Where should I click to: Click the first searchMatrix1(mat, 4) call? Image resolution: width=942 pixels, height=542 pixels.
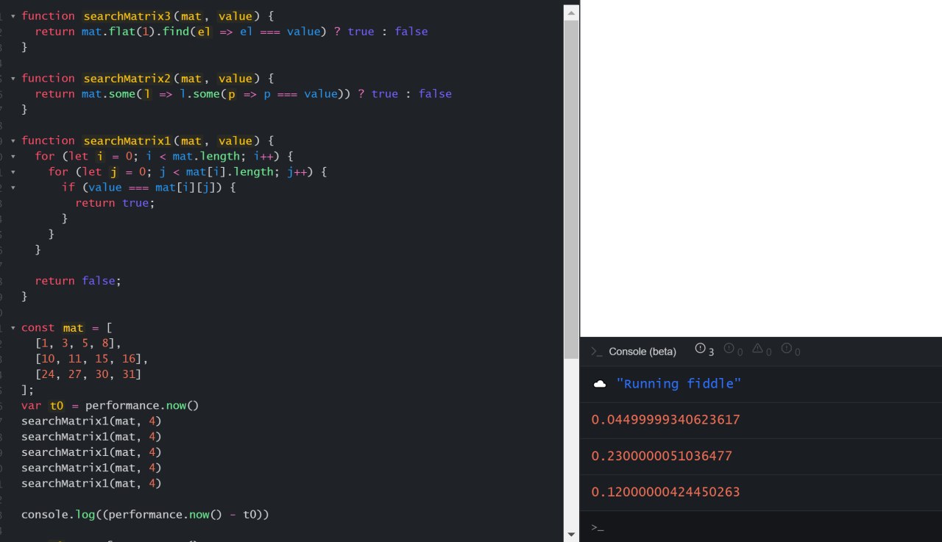pyautogui.click(x=91, y=421)
